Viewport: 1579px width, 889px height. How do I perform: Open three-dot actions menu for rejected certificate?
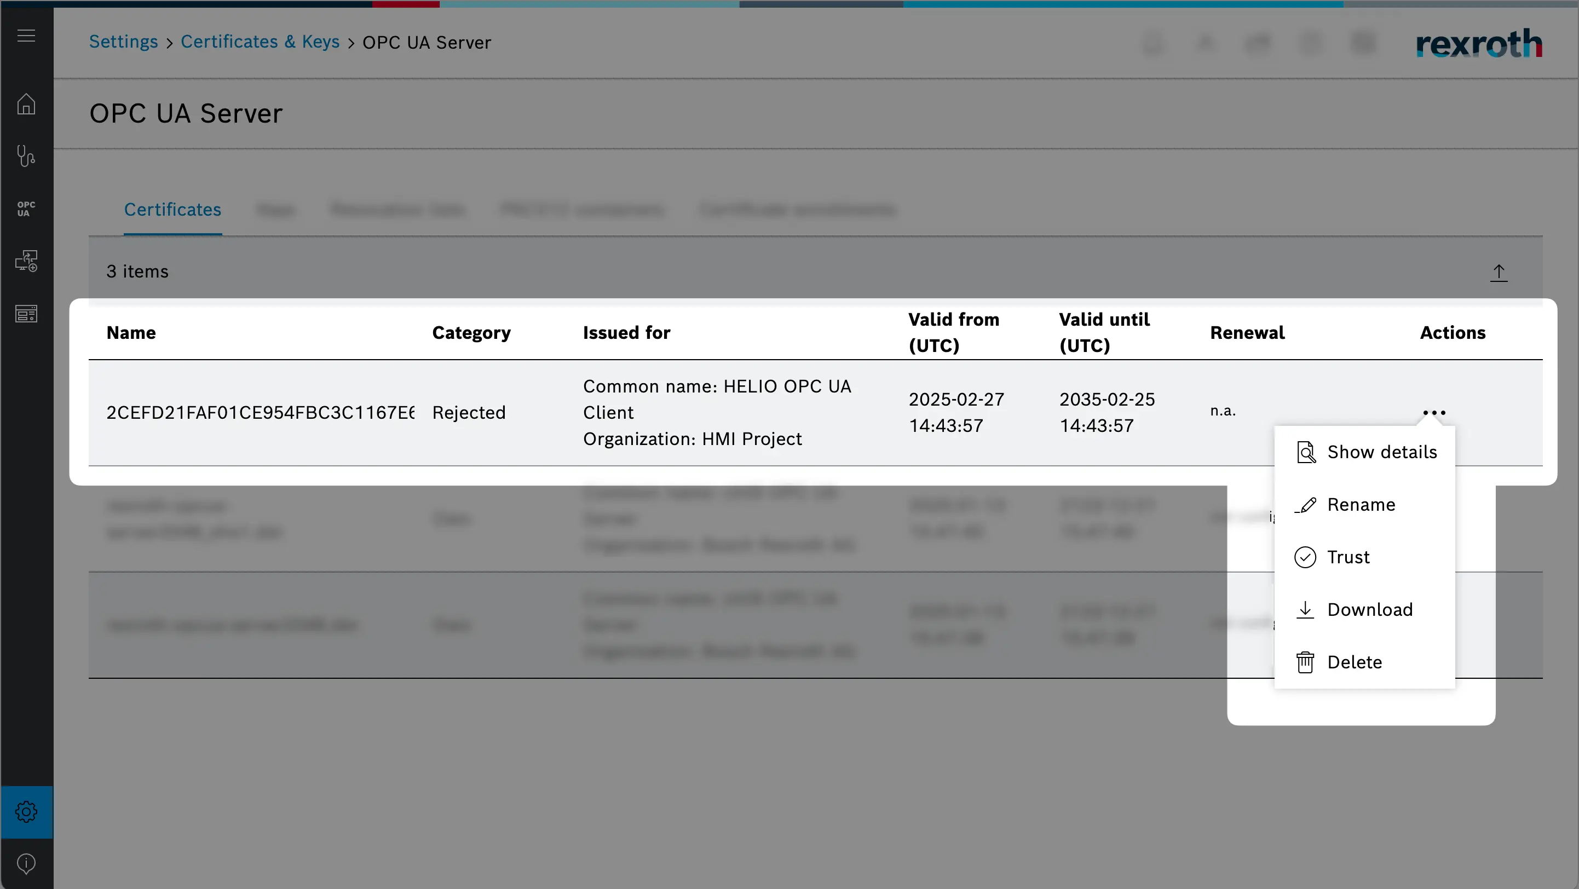[x=1434, y=412]
